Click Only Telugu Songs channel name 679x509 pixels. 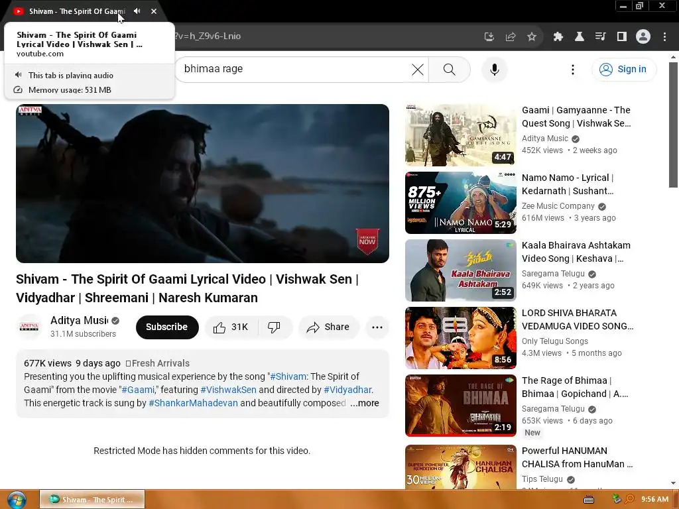555,341
